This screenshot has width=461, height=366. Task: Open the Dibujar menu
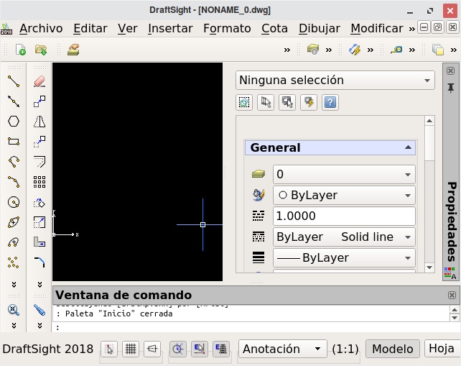coord(320,29)
